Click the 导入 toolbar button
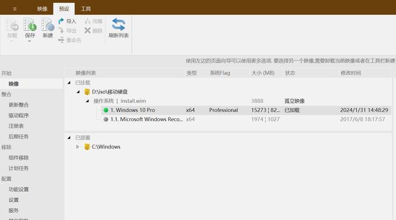 coord(67,21)
